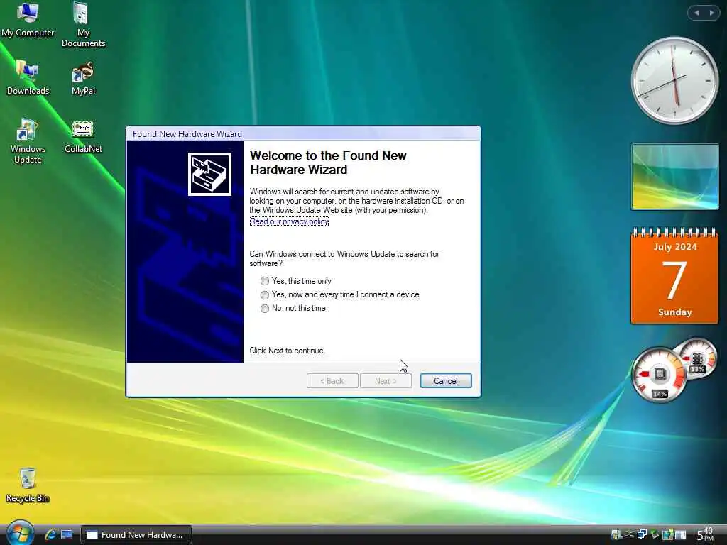Select 'Yes, this time only' option

pos(296,281)
